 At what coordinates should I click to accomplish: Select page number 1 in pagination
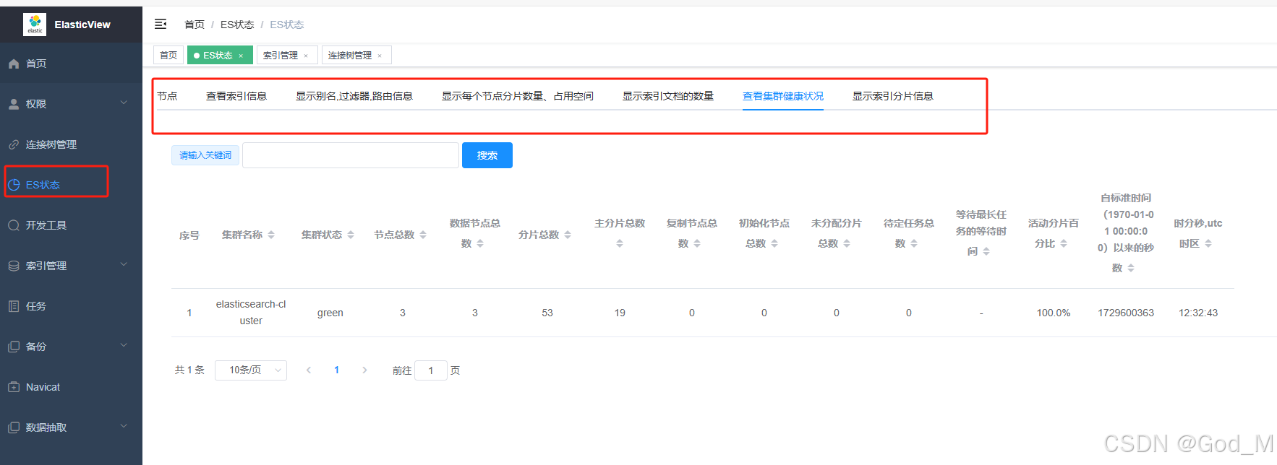pyautogui.click(x=336, y=370)
